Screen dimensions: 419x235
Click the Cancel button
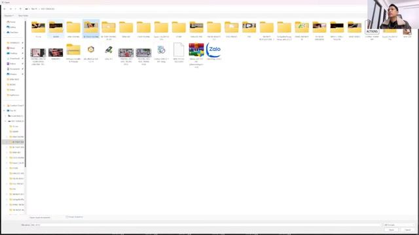407,230
